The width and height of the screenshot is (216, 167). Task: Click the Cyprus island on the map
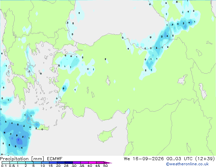(x=106, y=135)
